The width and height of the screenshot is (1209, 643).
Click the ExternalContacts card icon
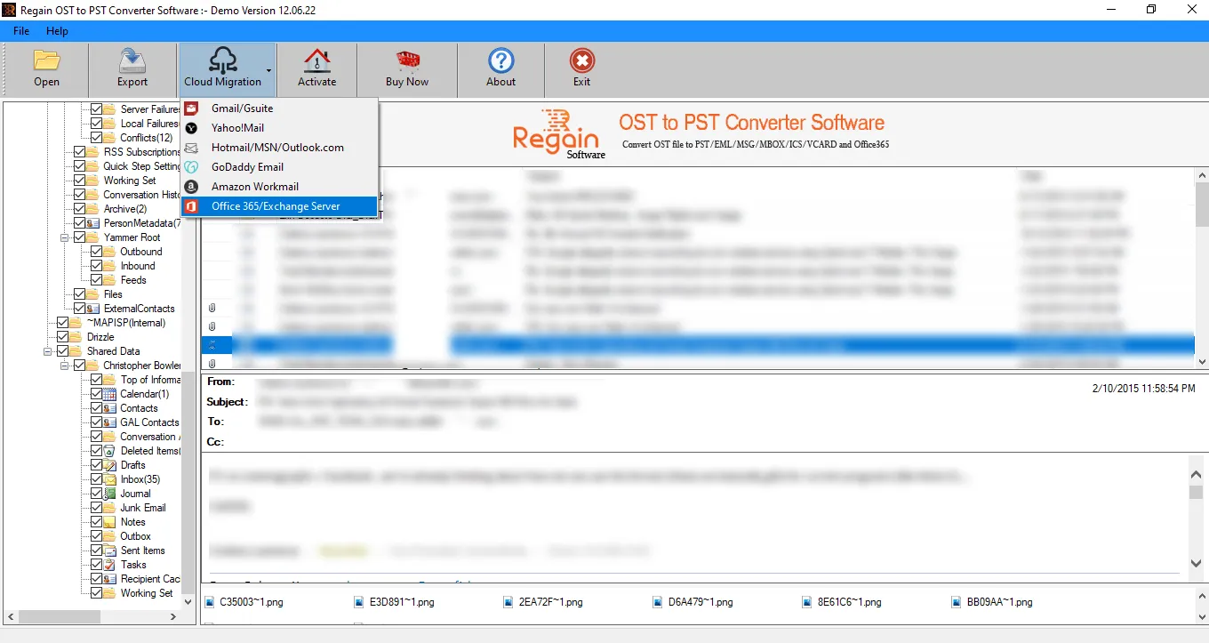click(93, 309)
